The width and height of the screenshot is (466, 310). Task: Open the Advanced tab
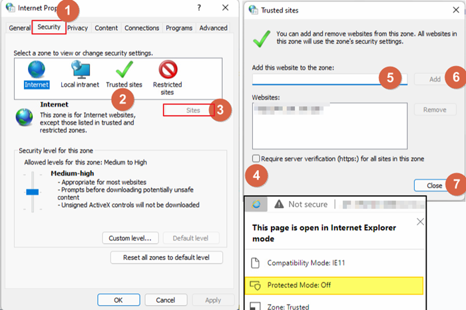point(213,28)
